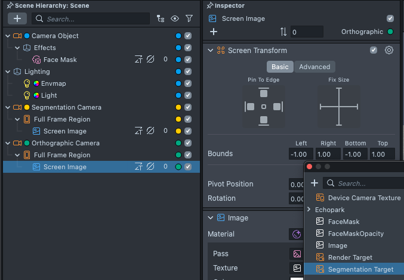The image size is (404, 280).
Task: Collapse the Camera Object tree node
Action: [x=7, y=36]
